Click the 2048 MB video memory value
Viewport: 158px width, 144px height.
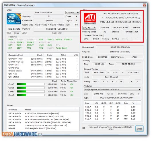(x=105, y=28)
